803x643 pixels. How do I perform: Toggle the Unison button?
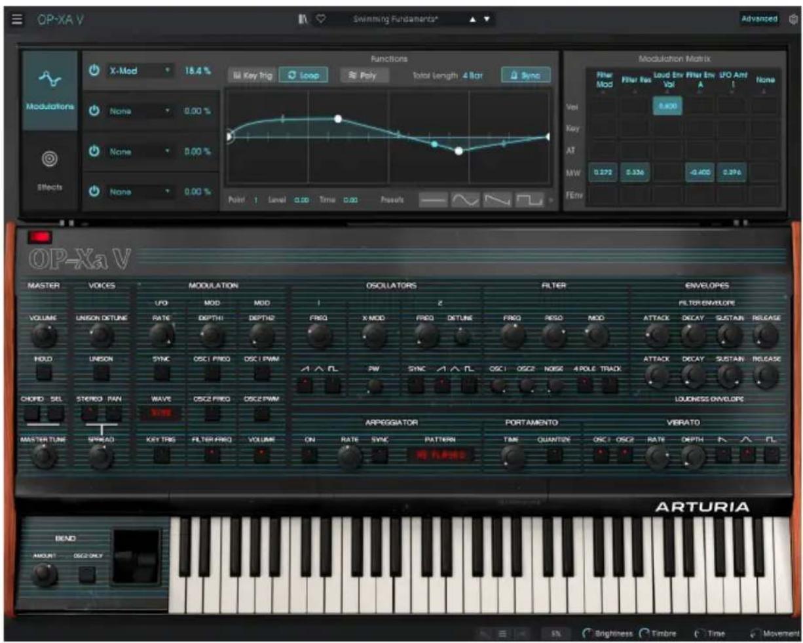(101, 373)
